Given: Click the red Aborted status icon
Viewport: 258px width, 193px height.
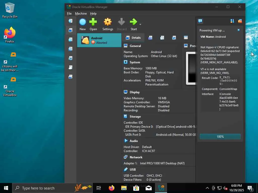Looking at the screenshot, I should click(93, 42).
